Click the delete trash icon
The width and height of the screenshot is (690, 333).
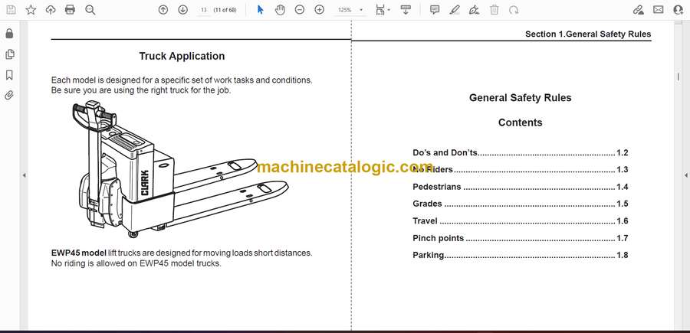click(495, 10)
